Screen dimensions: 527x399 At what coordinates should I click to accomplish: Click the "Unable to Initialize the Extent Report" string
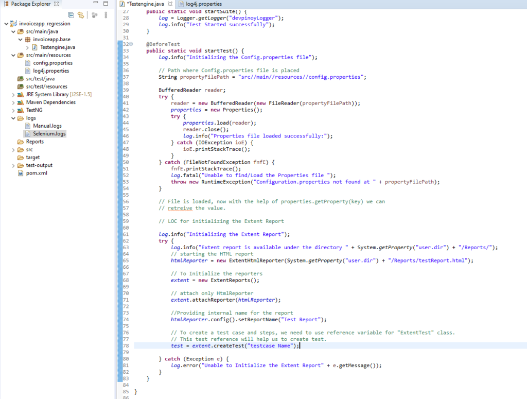pyautogui.click(x=262, y=366)
